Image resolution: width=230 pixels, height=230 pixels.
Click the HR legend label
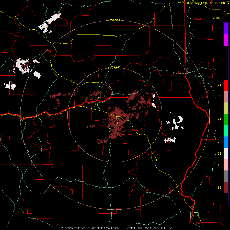(x=219, y=120)
